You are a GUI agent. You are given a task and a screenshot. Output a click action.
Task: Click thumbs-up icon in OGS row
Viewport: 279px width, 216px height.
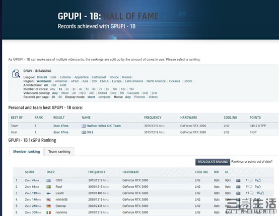[x=259, y=180]
